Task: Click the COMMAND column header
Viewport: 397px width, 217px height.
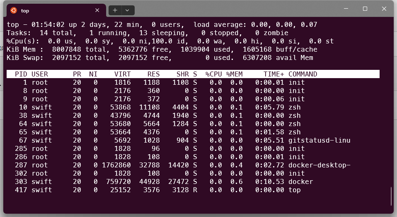Action: [x=303, y=74]
